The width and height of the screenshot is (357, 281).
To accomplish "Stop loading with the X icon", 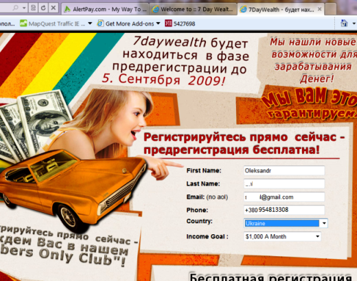I will pos(54,8).
